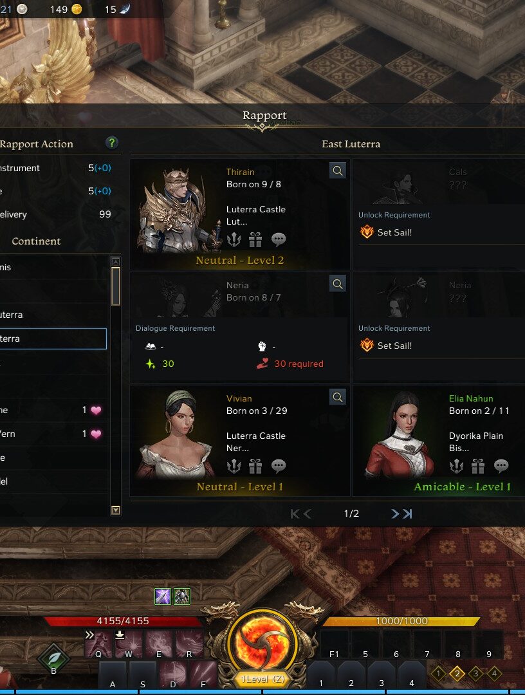Screen dimensions: 525x695
Task: Click the speech bubble icon for Elia Nahun
Action: pos(501,466)
